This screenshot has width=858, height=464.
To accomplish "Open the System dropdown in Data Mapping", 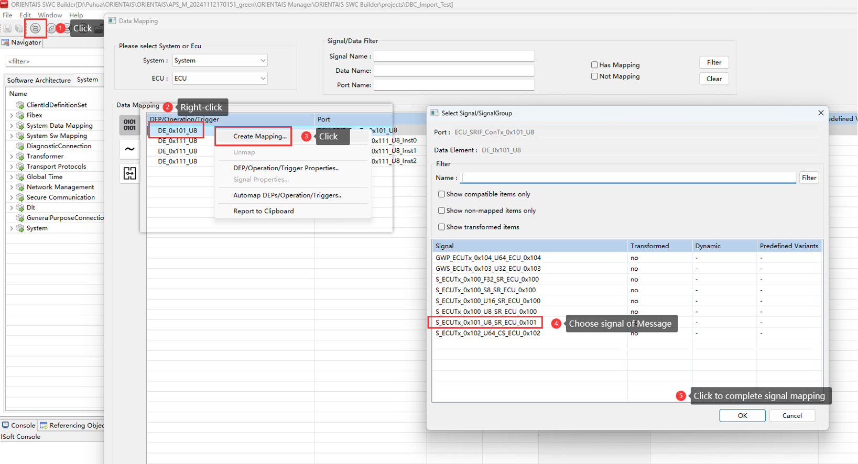I will pos(220,61).
